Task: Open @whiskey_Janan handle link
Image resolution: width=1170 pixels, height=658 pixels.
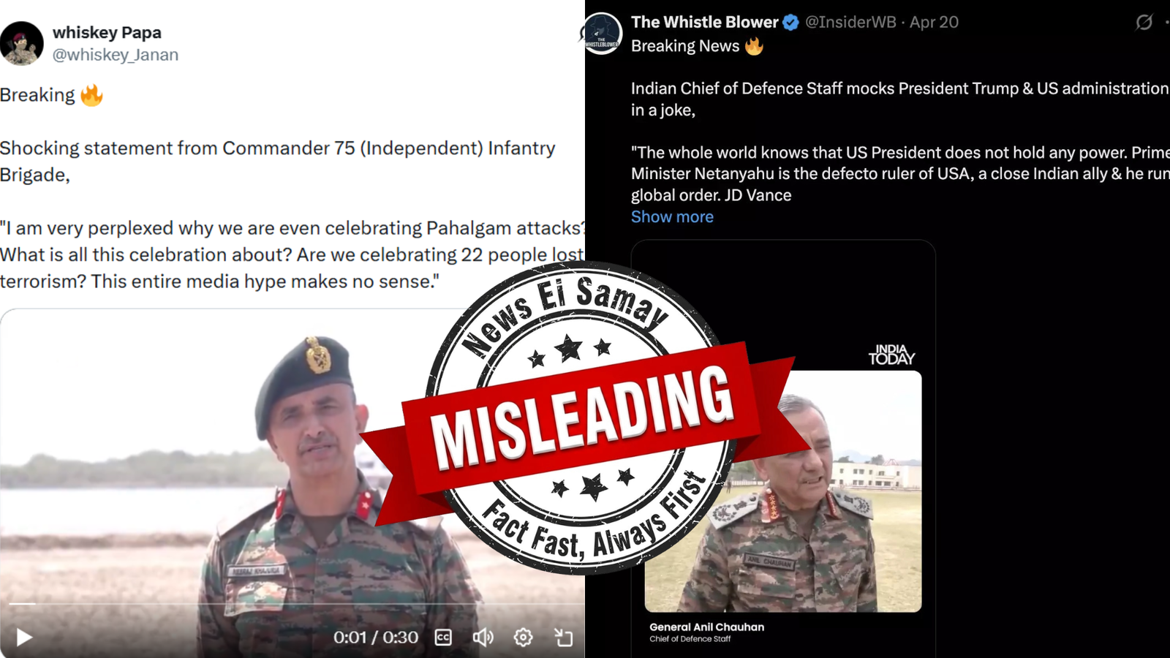Action: pos(116,55)
